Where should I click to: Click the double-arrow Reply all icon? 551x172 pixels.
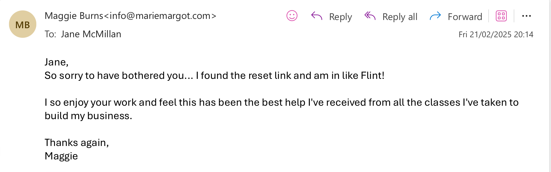(370, 16)
